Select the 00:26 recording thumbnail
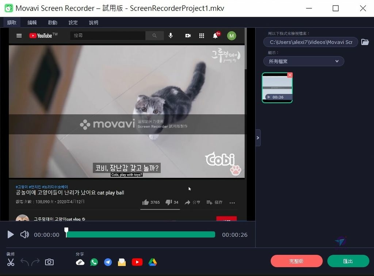 click(x=277, y=88)
